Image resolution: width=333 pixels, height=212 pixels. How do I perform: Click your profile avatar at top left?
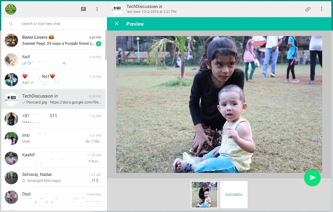11,9
